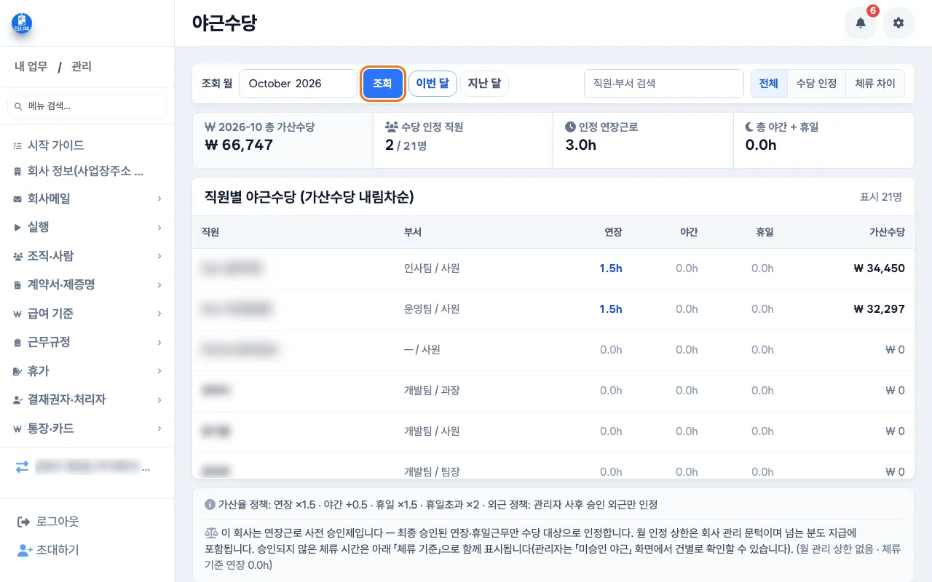Screen dimensions: 932x582
Task: Expand 조직·사람 submenu chevron
Action: click(159, 256)
